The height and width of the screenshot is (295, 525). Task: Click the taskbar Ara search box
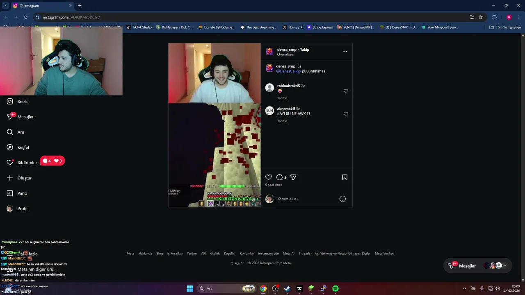(228, 288)
